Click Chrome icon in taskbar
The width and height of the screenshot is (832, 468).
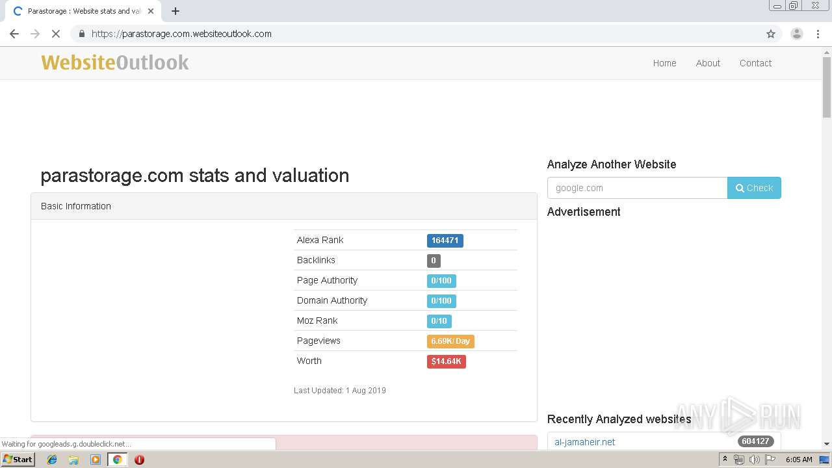tap(117, 460)
